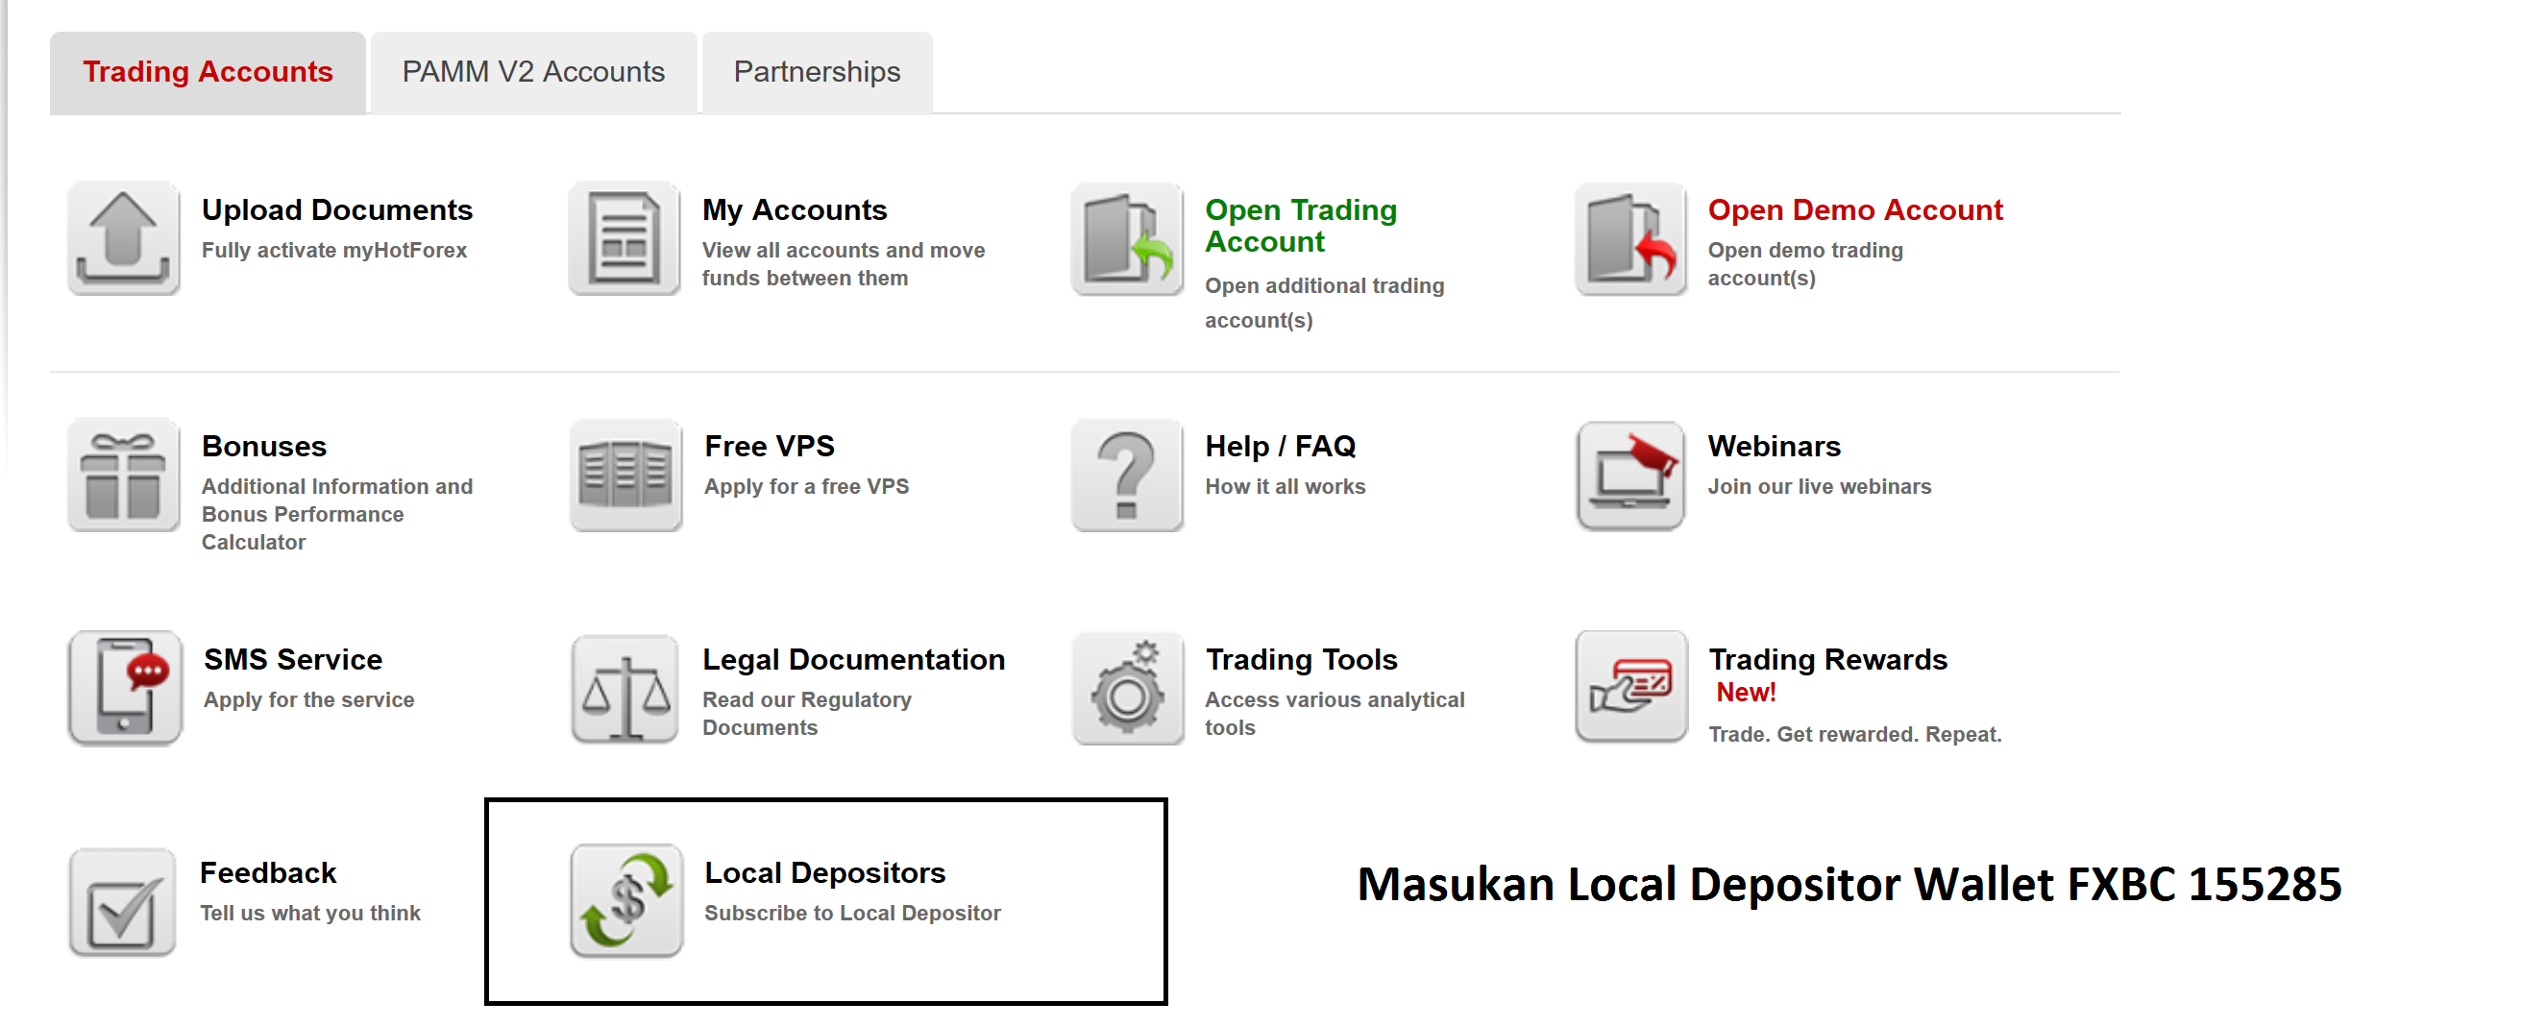Viewport: 2547px width, 1027px height.
Task: Click 'View all accounts and move funds' description
Action: pyautogui.click(x=844, y=264)
